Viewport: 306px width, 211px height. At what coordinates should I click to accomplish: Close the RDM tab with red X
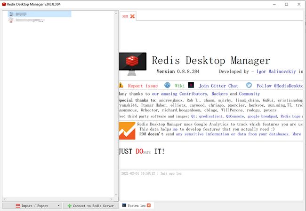point(132,16)
